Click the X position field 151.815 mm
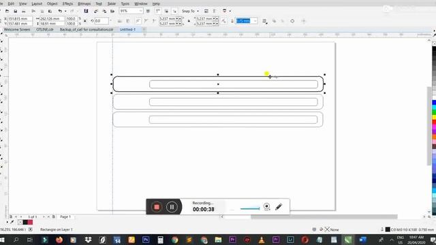436x245 pixels. click(20, 18)
